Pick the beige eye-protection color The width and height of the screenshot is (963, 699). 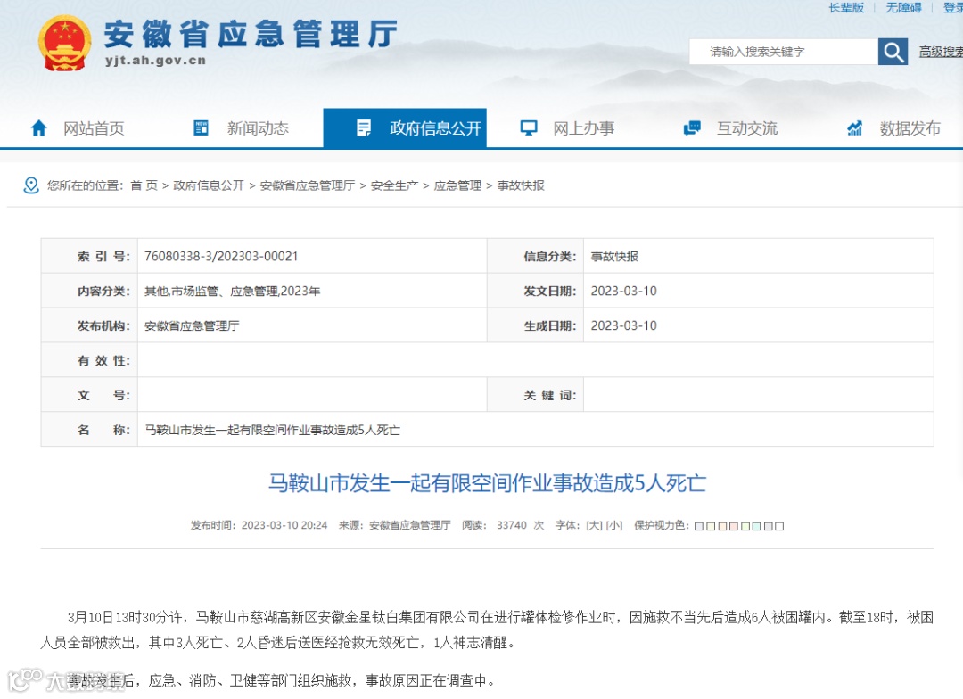[x=722, y=526]
